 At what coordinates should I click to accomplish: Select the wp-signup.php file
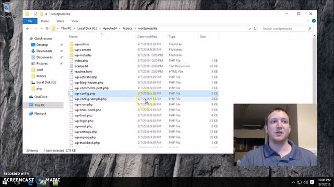click(x=85, y=137)
